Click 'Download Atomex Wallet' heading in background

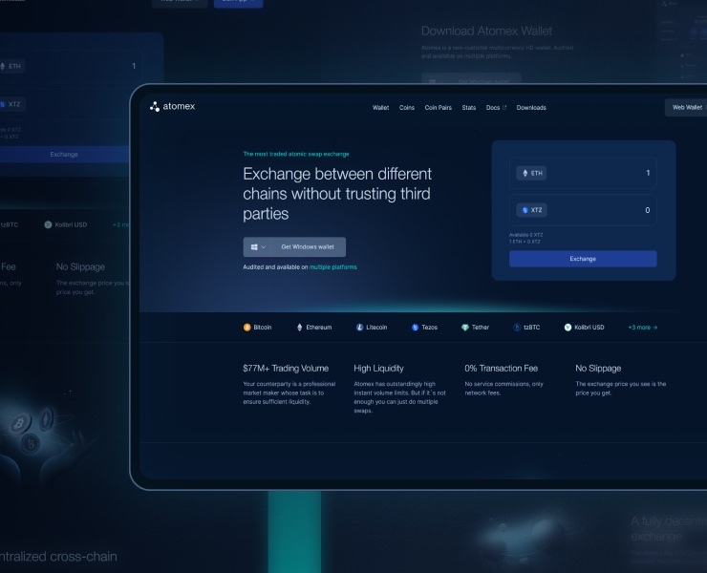point(486,32)
